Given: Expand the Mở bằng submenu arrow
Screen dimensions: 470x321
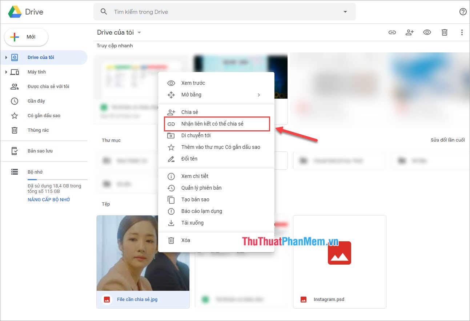Looking at the screenshot, I should click(x=259, y=95).
